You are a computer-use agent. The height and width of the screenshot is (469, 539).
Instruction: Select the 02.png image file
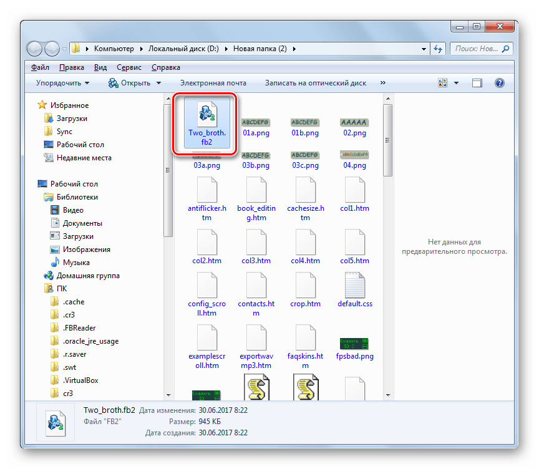(355, 122)
